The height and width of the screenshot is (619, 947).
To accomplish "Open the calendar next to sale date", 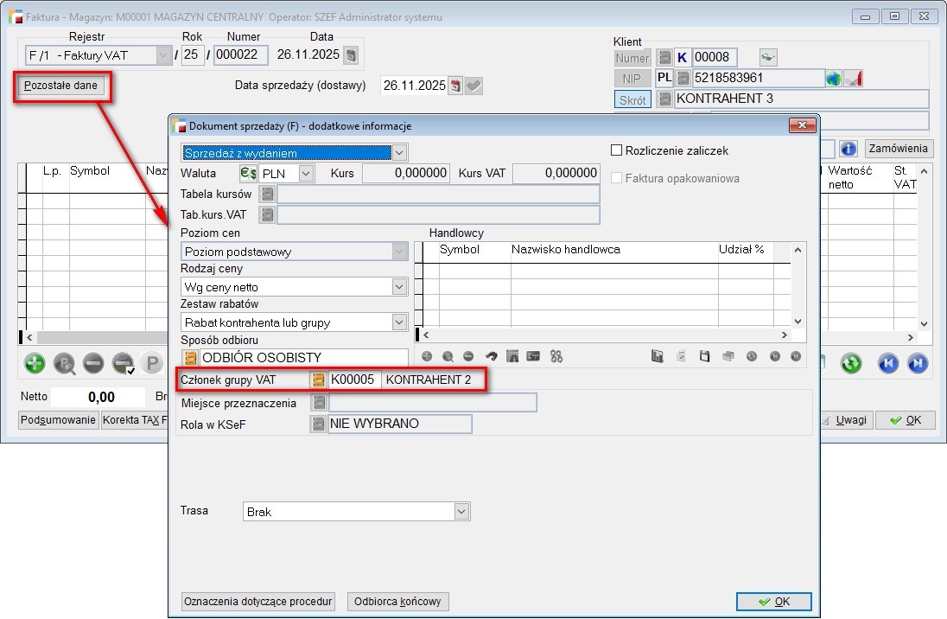I will coord(456,86).
